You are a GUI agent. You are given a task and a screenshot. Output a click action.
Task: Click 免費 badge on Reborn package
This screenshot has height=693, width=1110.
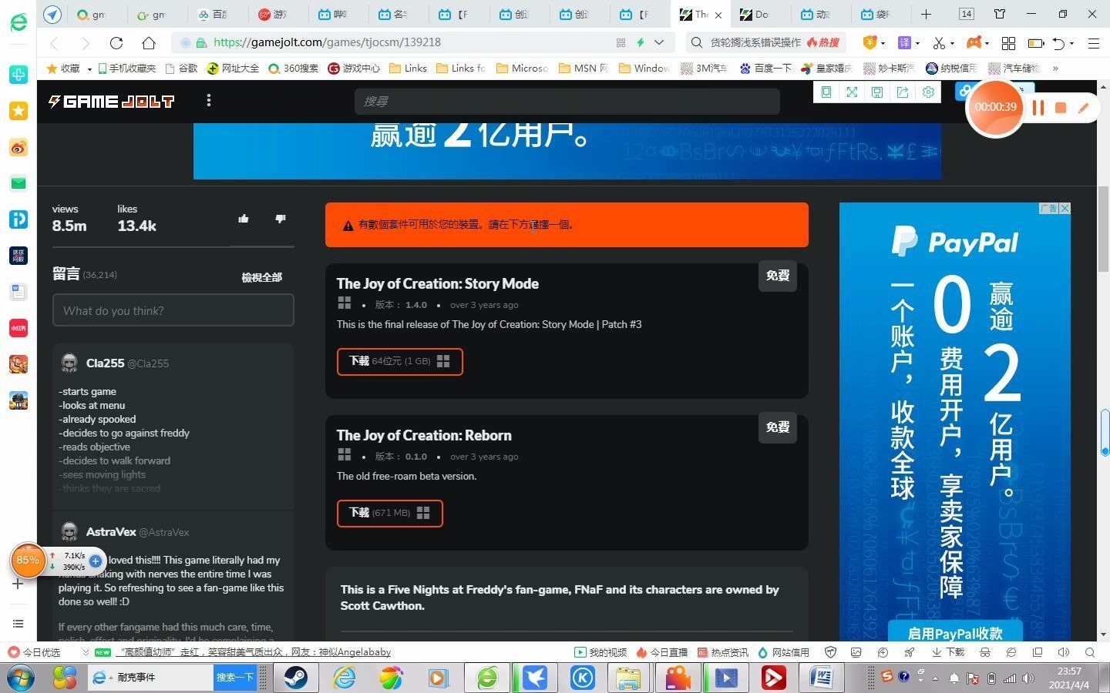coord(778,427)
